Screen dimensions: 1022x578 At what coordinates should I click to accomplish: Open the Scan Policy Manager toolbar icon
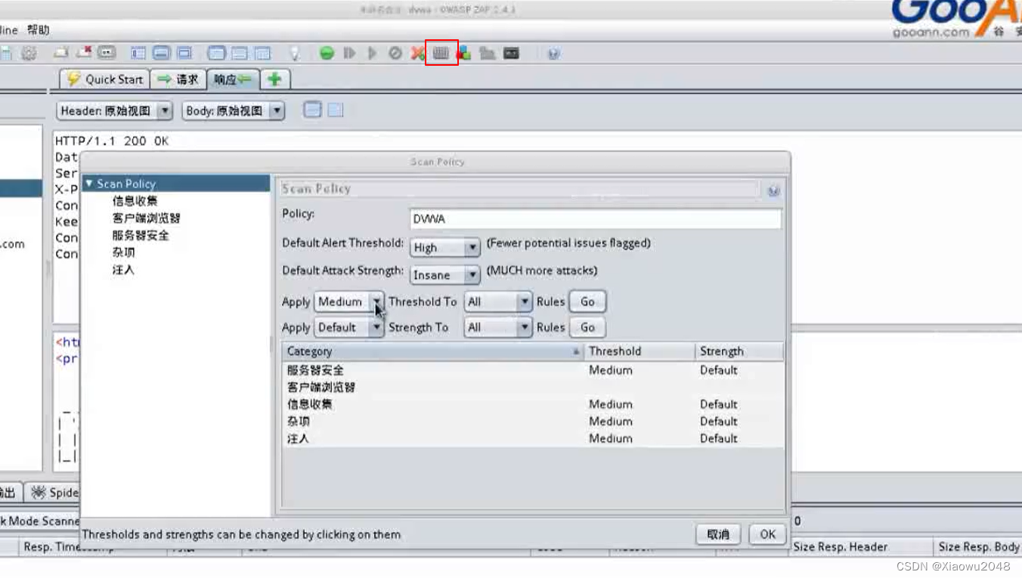coord(441,54)
